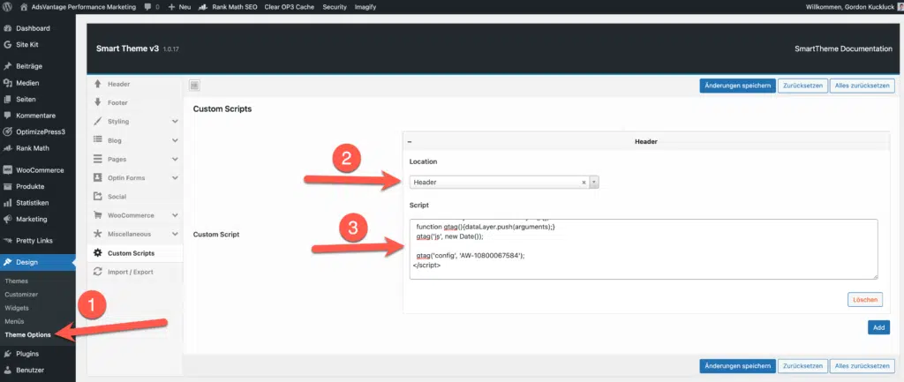904x382 pixels.
Task: Click the bottom Alles zurücksetzen button
Action: pyautogui.click(x=863, y=366)
